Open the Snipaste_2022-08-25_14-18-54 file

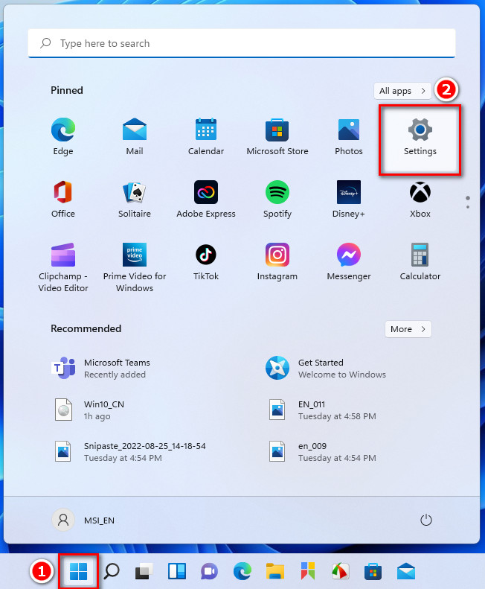coord(129,451)
